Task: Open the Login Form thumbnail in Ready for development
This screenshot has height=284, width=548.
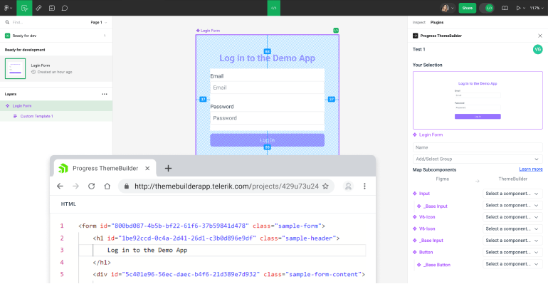Action: (15, 68)
